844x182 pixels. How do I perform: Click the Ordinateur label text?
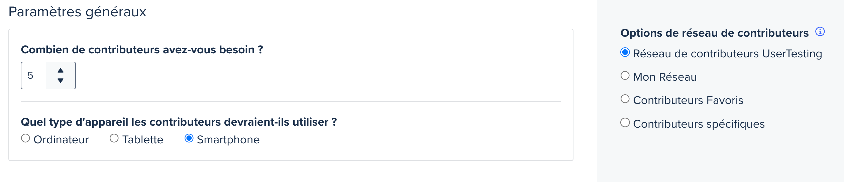pos(61,140)
